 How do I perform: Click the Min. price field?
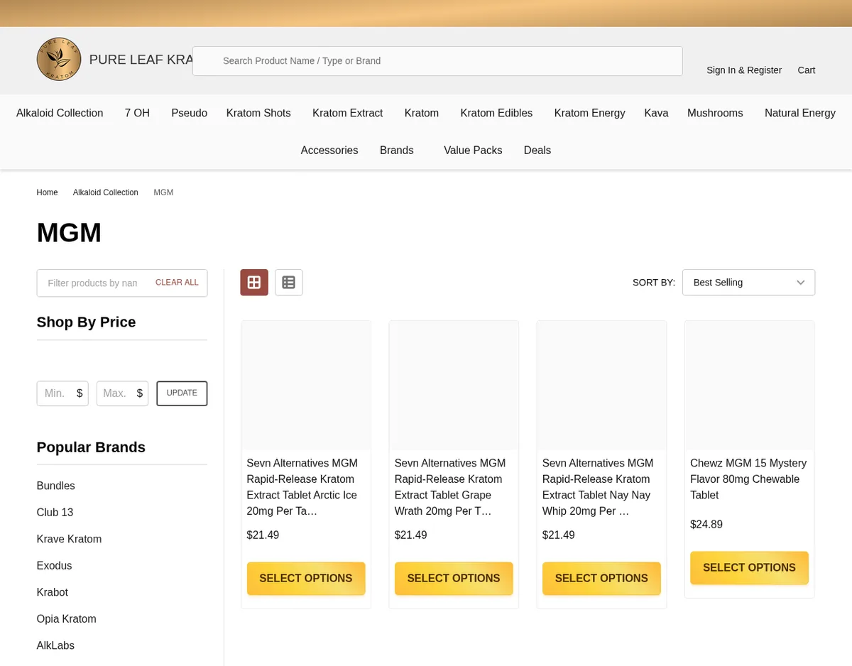[62, 393]
